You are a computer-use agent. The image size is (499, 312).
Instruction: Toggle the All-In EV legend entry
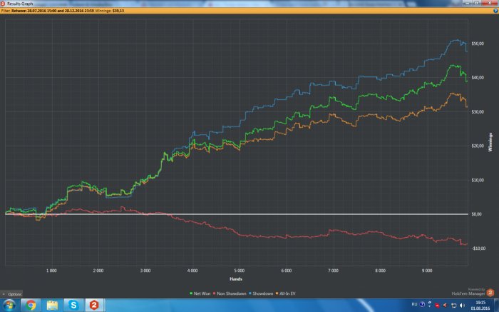pyautogui.click(x=285, y=293)
